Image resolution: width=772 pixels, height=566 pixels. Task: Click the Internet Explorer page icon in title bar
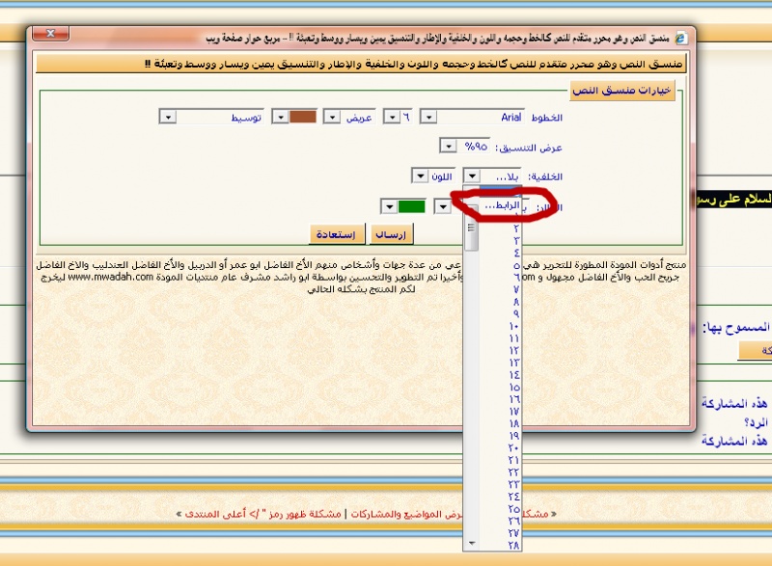pyautogui.click(x=682, y=37)
